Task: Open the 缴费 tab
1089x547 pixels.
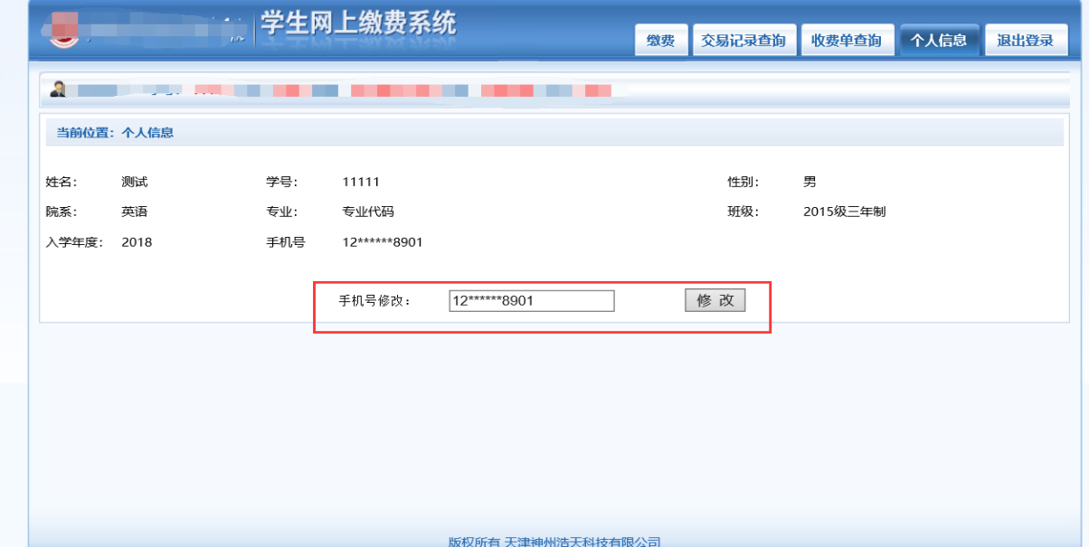Action: [660, 41]
